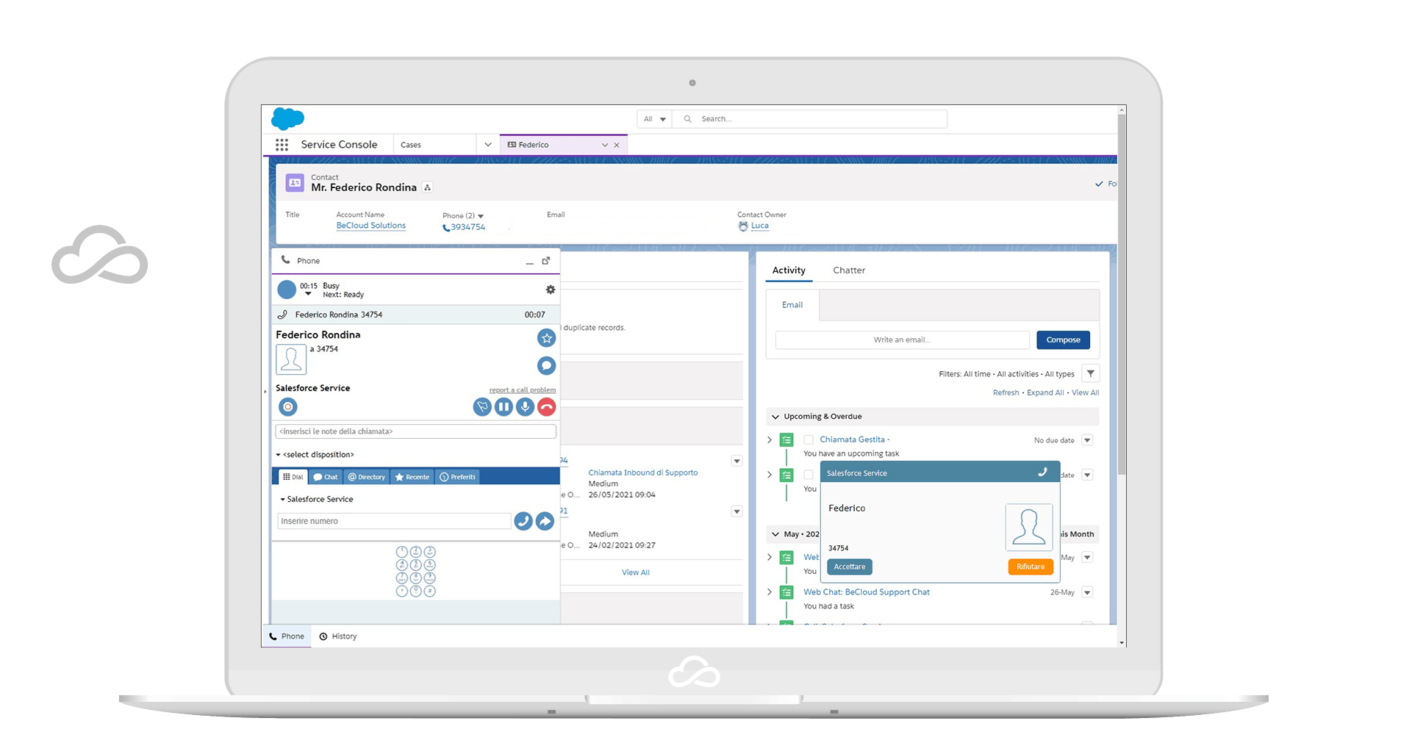This screenshot has height=754, width=1412.
Task: Open the Dial tab in softphone
Action: click(x=293, y=477)
